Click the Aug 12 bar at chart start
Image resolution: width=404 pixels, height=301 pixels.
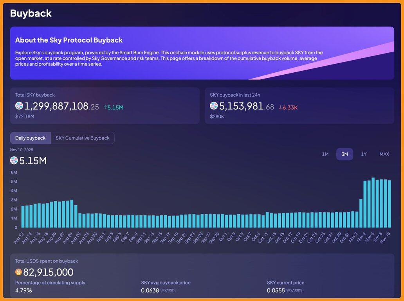click(23, 216)
